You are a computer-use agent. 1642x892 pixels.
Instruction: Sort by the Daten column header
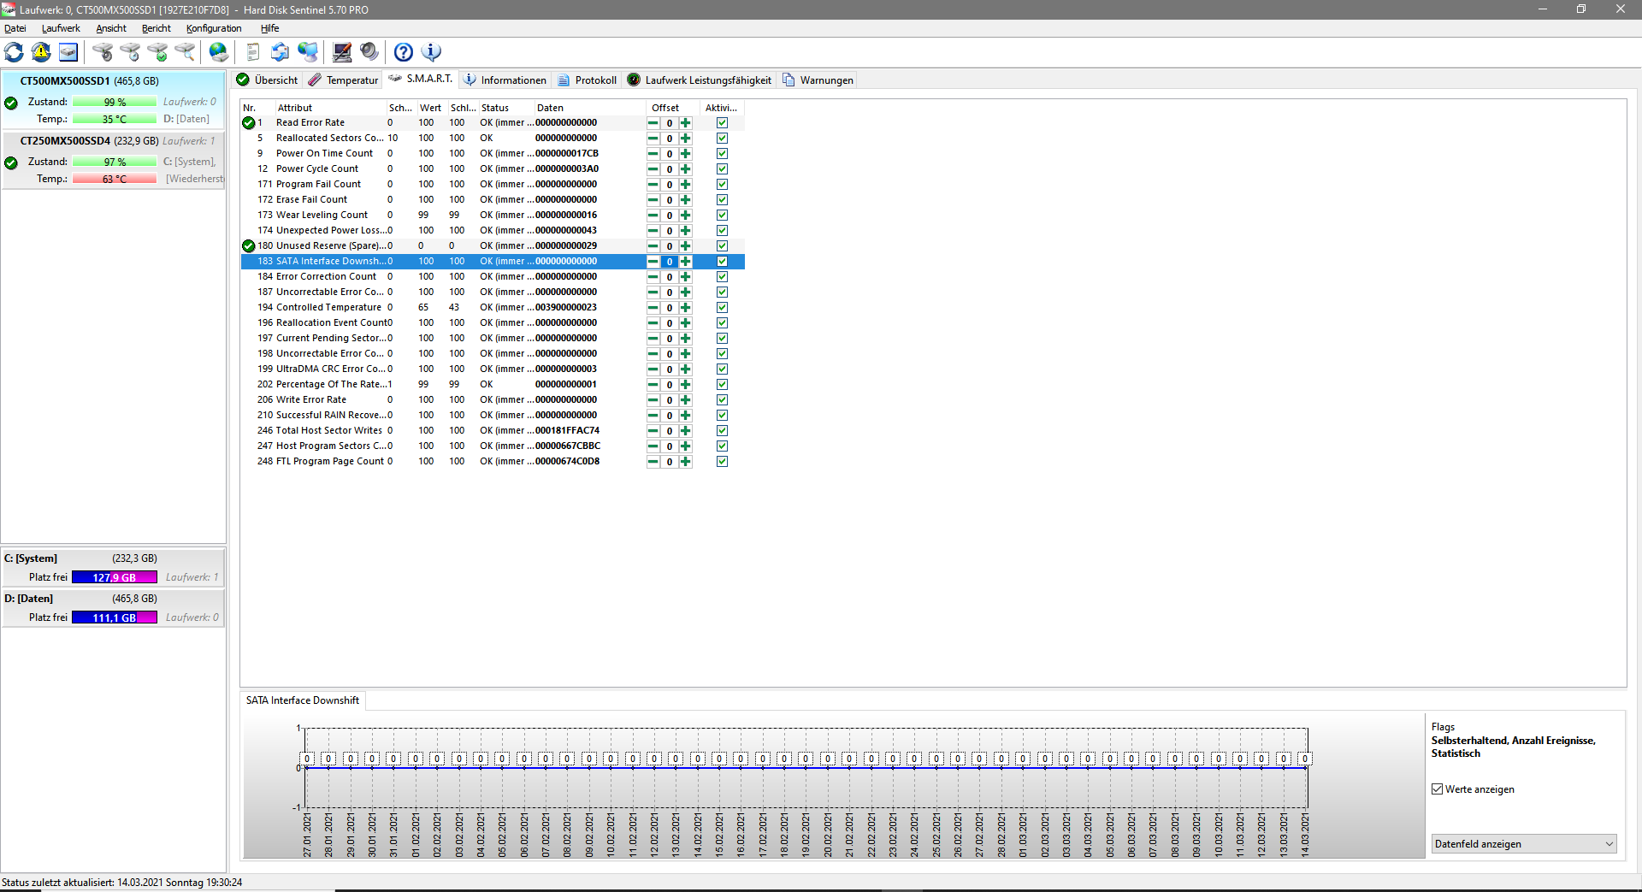[590, 108]
